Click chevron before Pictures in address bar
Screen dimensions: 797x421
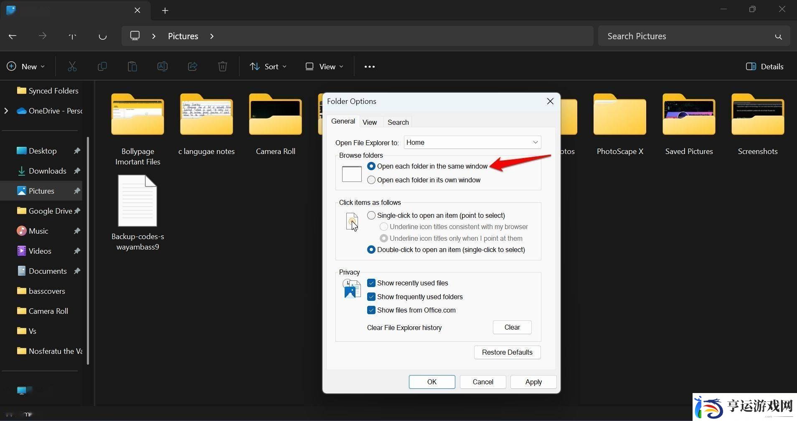(x=154, y=36)
